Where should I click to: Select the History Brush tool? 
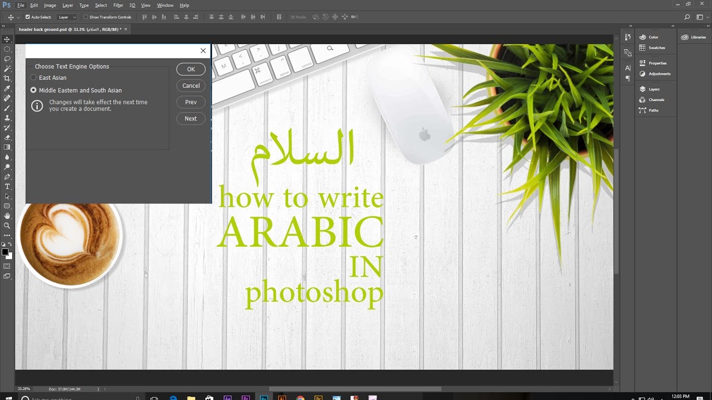click(x=7, y=128)
